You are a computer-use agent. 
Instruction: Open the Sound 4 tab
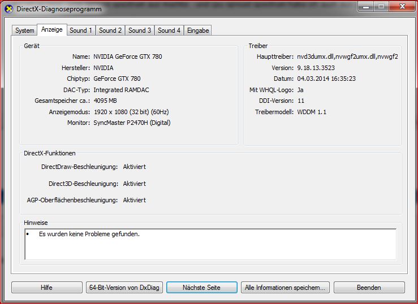(169, 31)
